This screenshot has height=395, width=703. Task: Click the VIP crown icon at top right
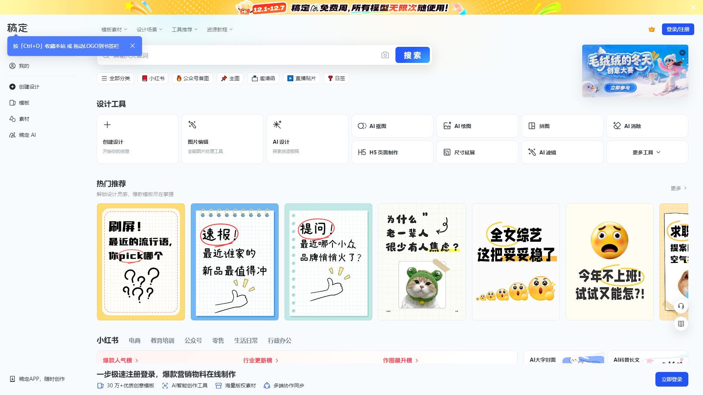coord(652,29)
